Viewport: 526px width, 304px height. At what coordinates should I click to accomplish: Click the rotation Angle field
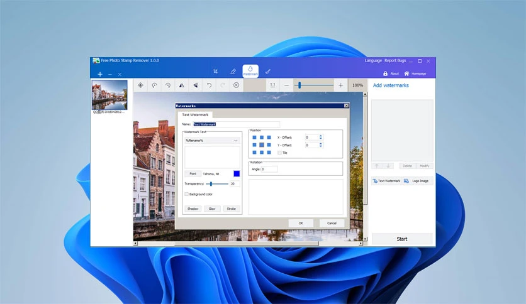click(269, 169)
